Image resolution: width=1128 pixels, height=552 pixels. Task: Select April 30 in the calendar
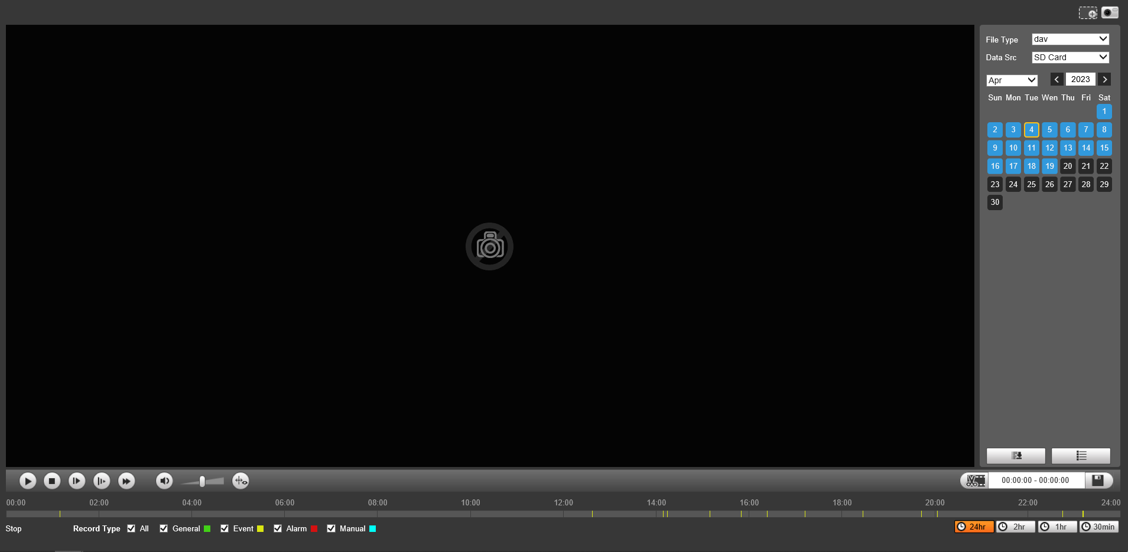[x=995, y=202]
